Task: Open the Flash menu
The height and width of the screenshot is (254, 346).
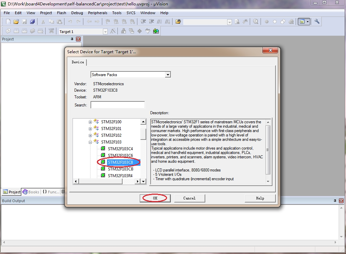Action: click(x=61, y=13)
